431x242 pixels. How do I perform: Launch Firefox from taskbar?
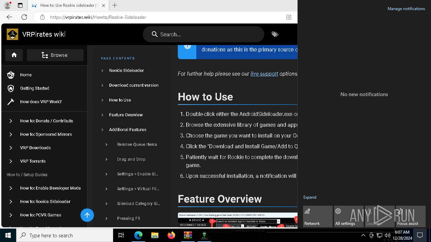click(x=171, y=235)
